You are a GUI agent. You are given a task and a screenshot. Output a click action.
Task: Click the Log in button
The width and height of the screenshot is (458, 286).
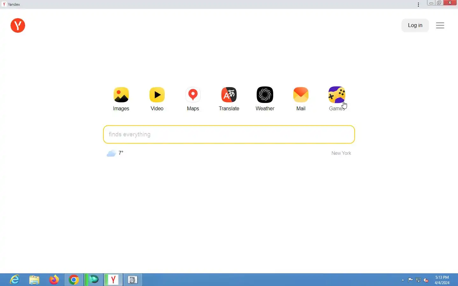(x=415, y=25)
